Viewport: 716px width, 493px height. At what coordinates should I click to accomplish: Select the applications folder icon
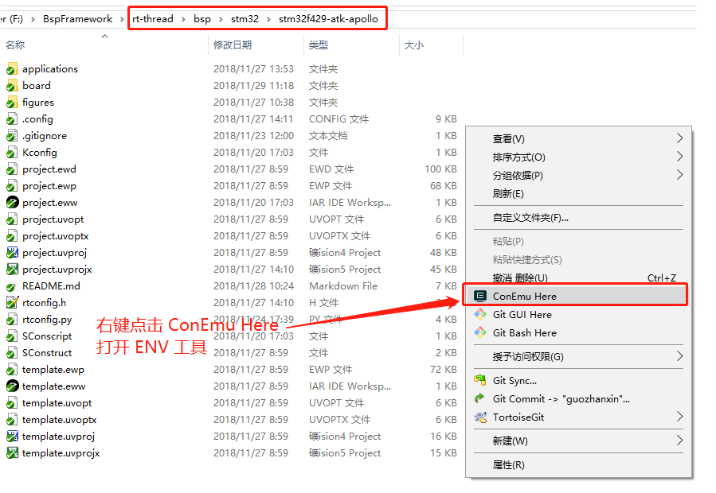pos(12,69)
